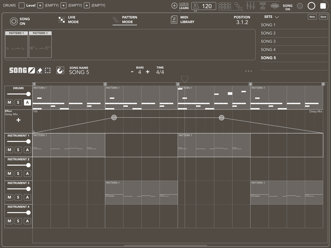Adjust the Instrument 2 volume slider
Screen dimensions: 331x248
click(x=19, y=165)
